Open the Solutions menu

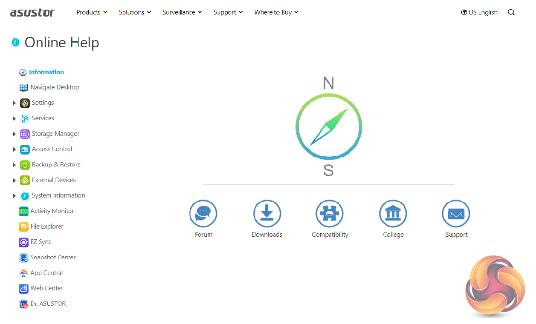click(135, 12)
